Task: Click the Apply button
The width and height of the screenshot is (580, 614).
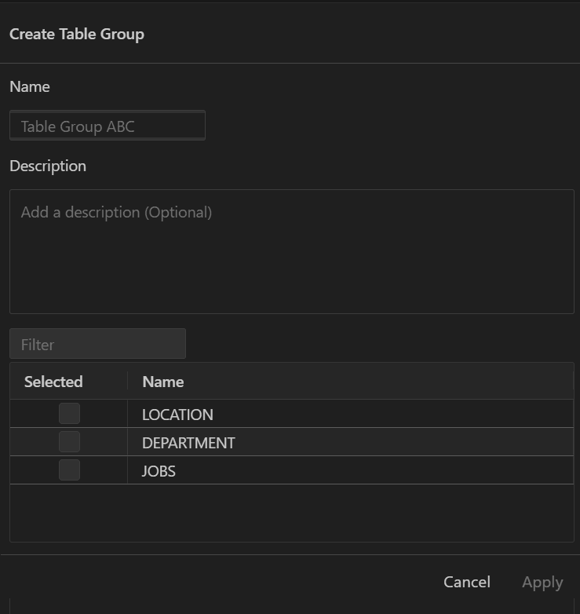Action: [x=542, y=582]
